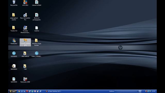Select the Windows Style Builder folder
This screenshot has width=165, height=93.
click(37, 42)
